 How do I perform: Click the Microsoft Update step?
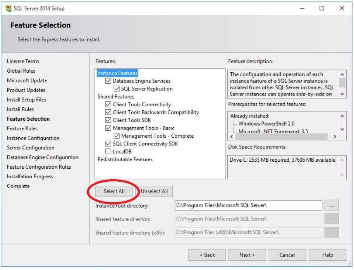(x=27, y=80)
